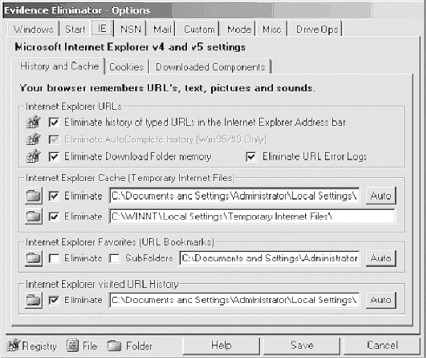Image resolution: width=426 pixels, height=358 pixels.
Task: Click Auto button for visited URL History
Action: click(x=381, y=300)
